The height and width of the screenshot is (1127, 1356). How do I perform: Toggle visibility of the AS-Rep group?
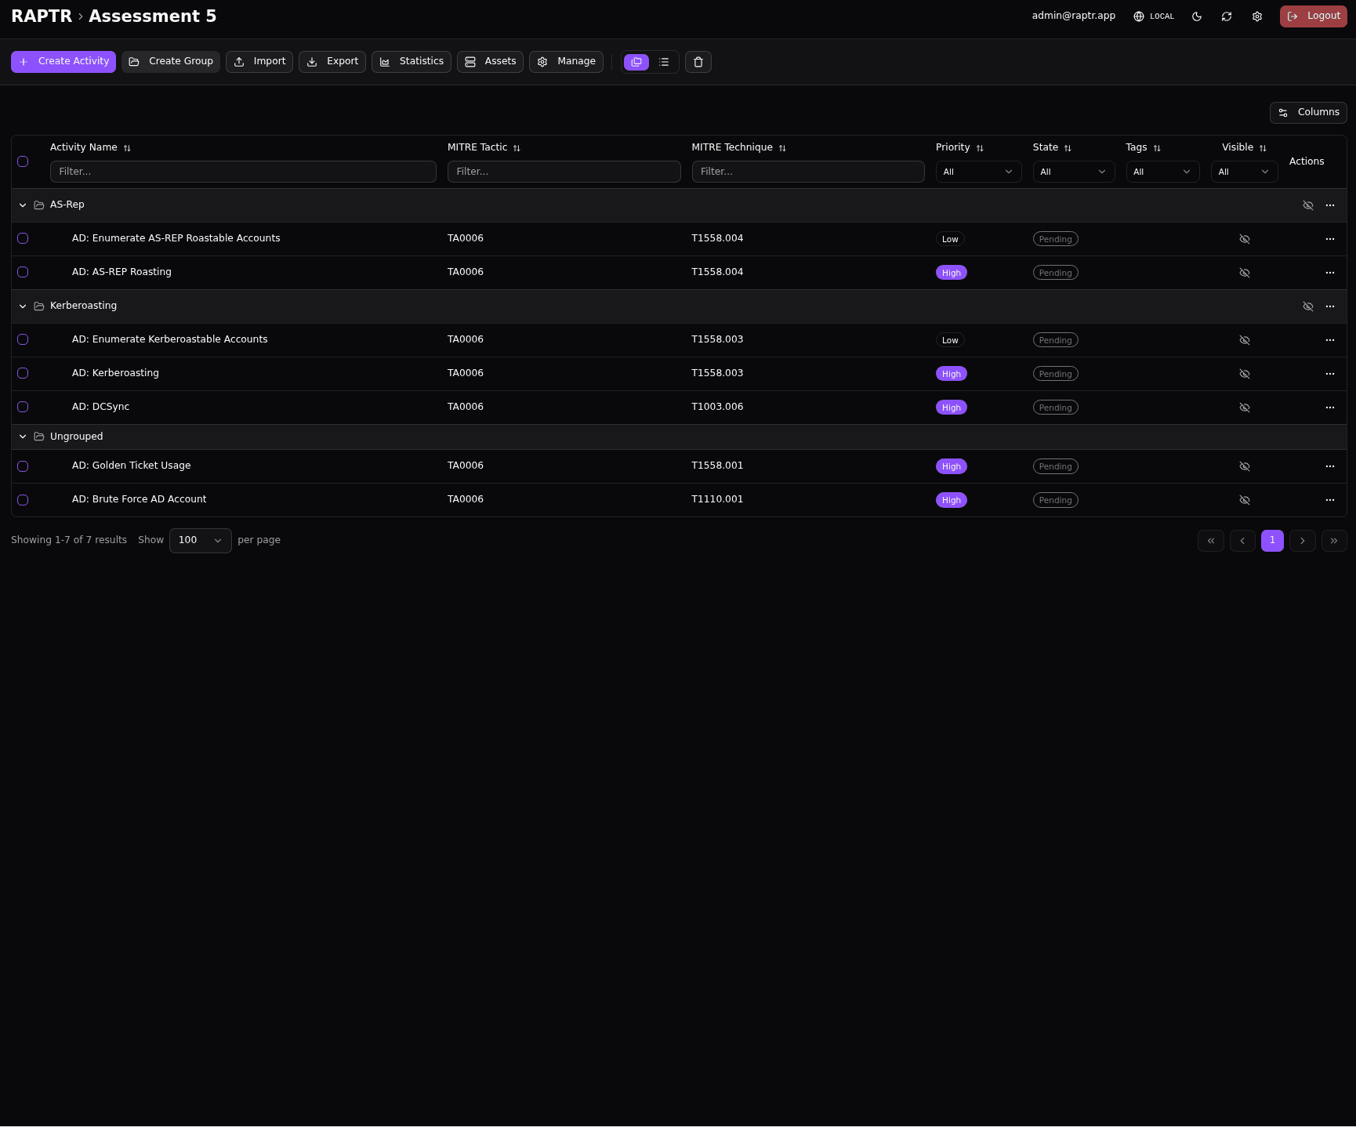(1307, 205)
